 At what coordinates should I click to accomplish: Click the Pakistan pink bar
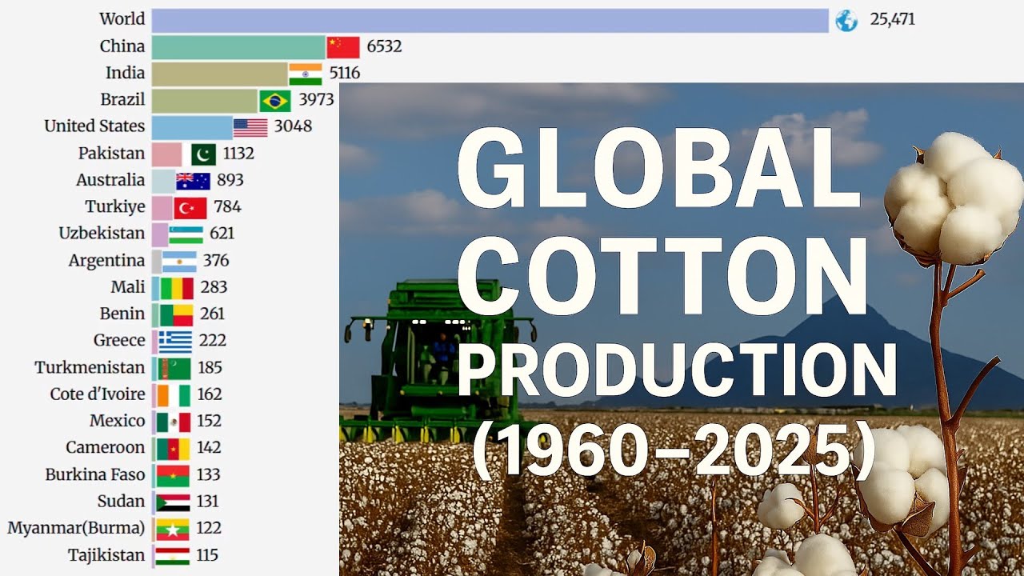(166, 154)
